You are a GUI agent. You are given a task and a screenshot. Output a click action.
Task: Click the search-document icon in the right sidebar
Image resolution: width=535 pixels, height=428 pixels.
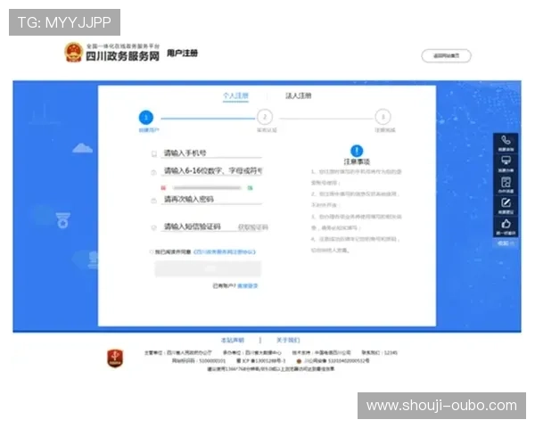pyautogui.click(x=506, y=182)
